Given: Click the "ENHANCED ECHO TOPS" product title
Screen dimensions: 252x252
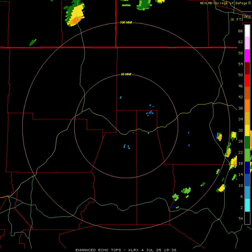Looking at the screenshot, I should point(98,250).
